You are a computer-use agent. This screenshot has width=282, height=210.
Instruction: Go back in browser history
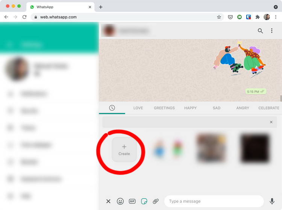6,17
